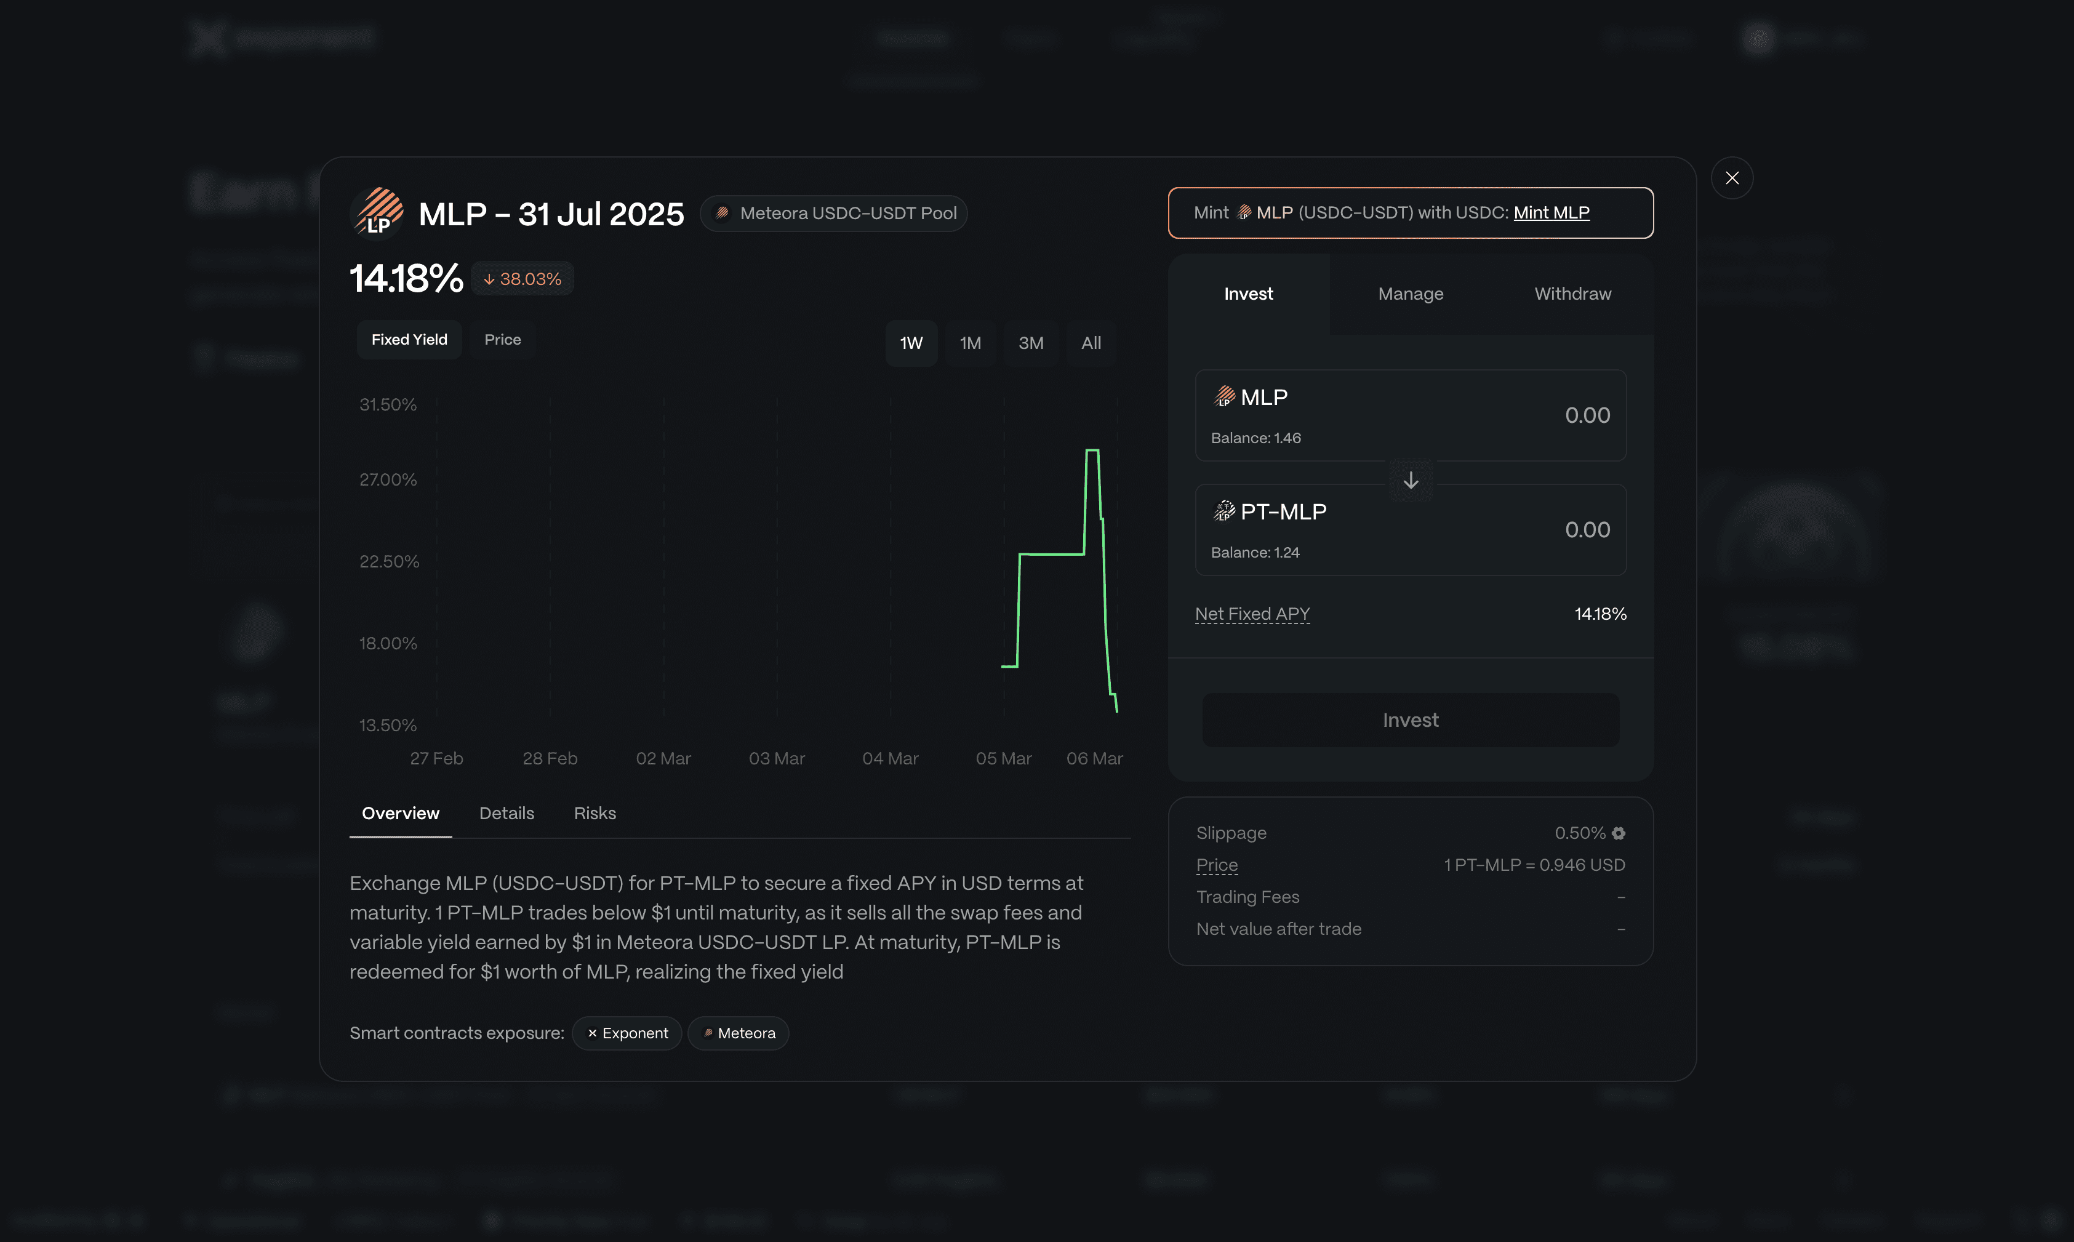Image resolution: width=2074 pixels, height=1242 pixels.
Task: Select the 3M chart timeframe
Action: pyautogui.click(x=1030, y=343)
